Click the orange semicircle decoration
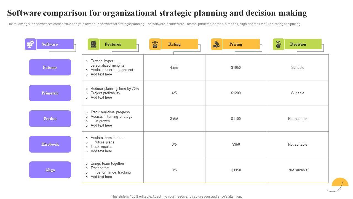353x199 pixels. click(340, 182)
